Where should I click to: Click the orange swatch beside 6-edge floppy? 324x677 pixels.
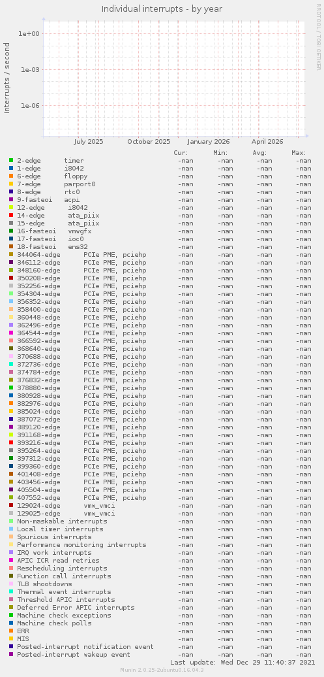coord(11,176)
